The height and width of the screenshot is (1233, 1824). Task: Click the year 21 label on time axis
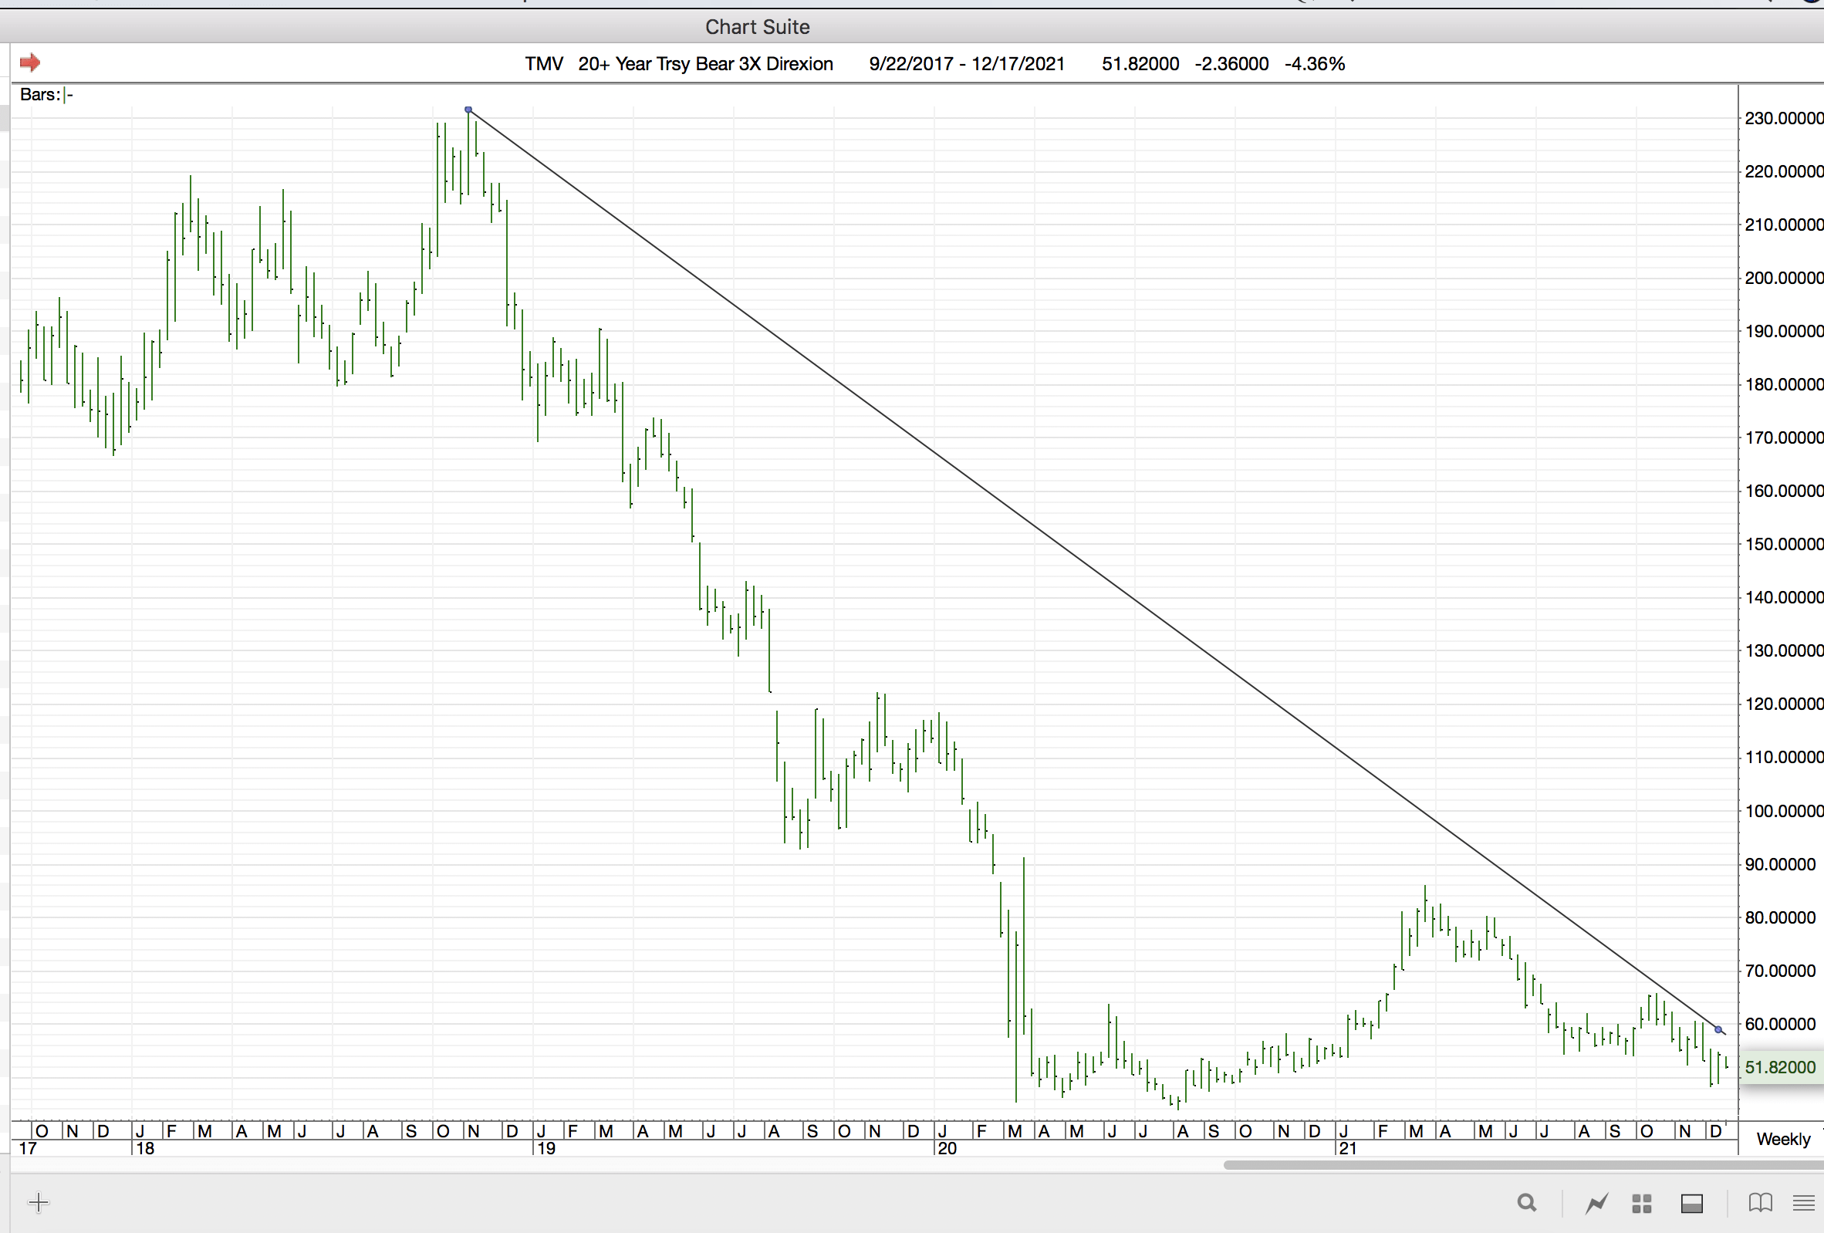[1348, 1148]
